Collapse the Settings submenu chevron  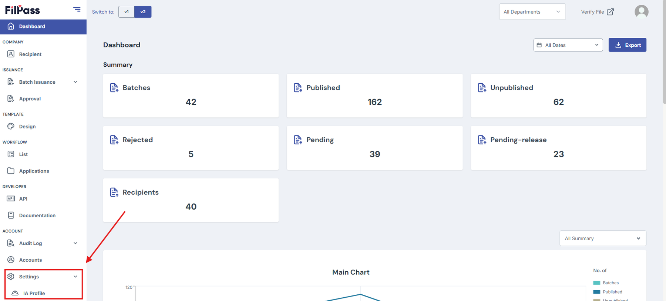point(75,277)
